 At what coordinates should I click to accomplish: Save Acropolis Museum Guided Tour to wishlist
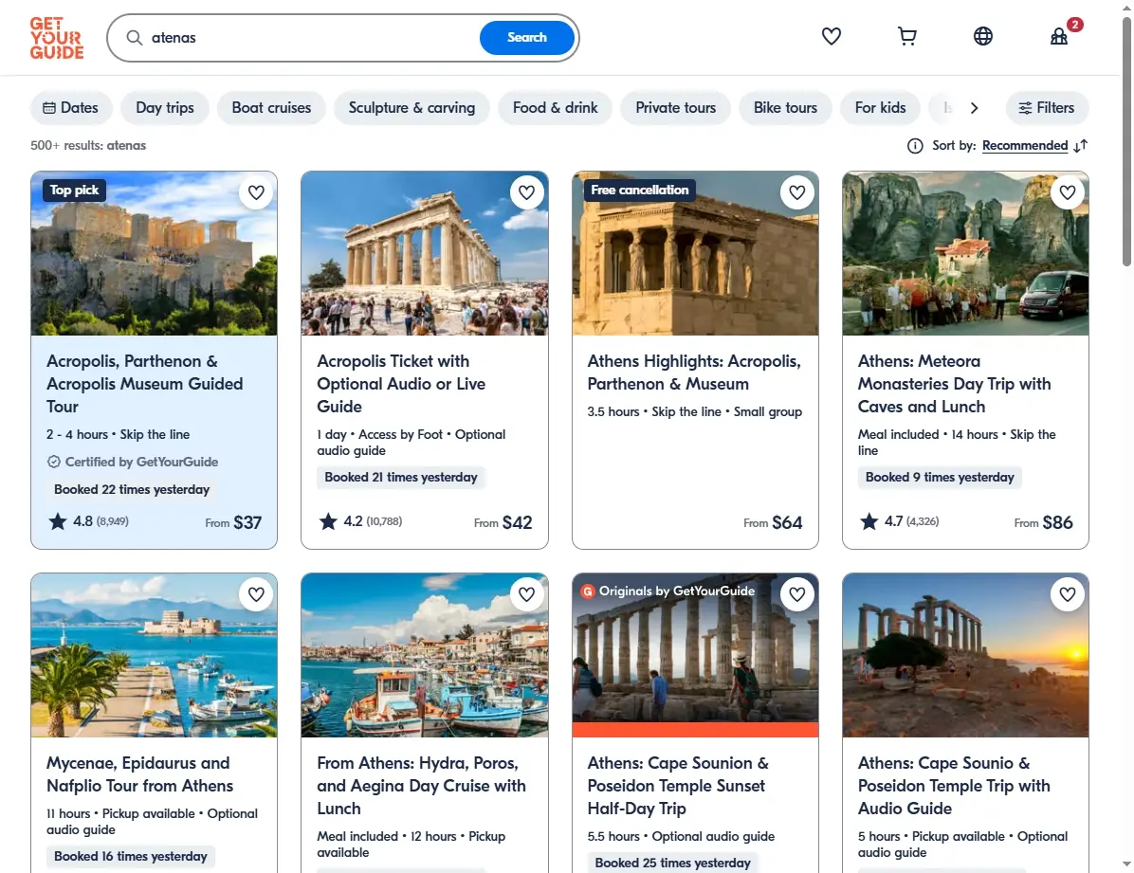pos(256,192)
